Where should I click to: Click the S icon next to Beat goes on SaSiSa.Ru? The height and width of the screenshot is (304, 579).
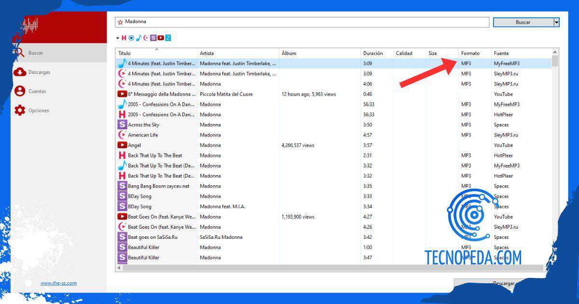tap(122, 237)
